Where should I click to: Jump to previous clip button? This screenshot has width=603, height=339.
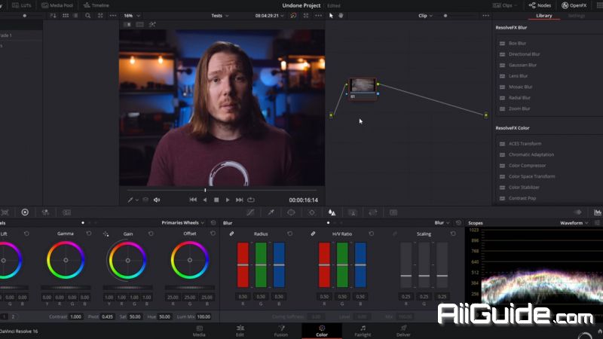pyautogui.click(x=193, y=200)
